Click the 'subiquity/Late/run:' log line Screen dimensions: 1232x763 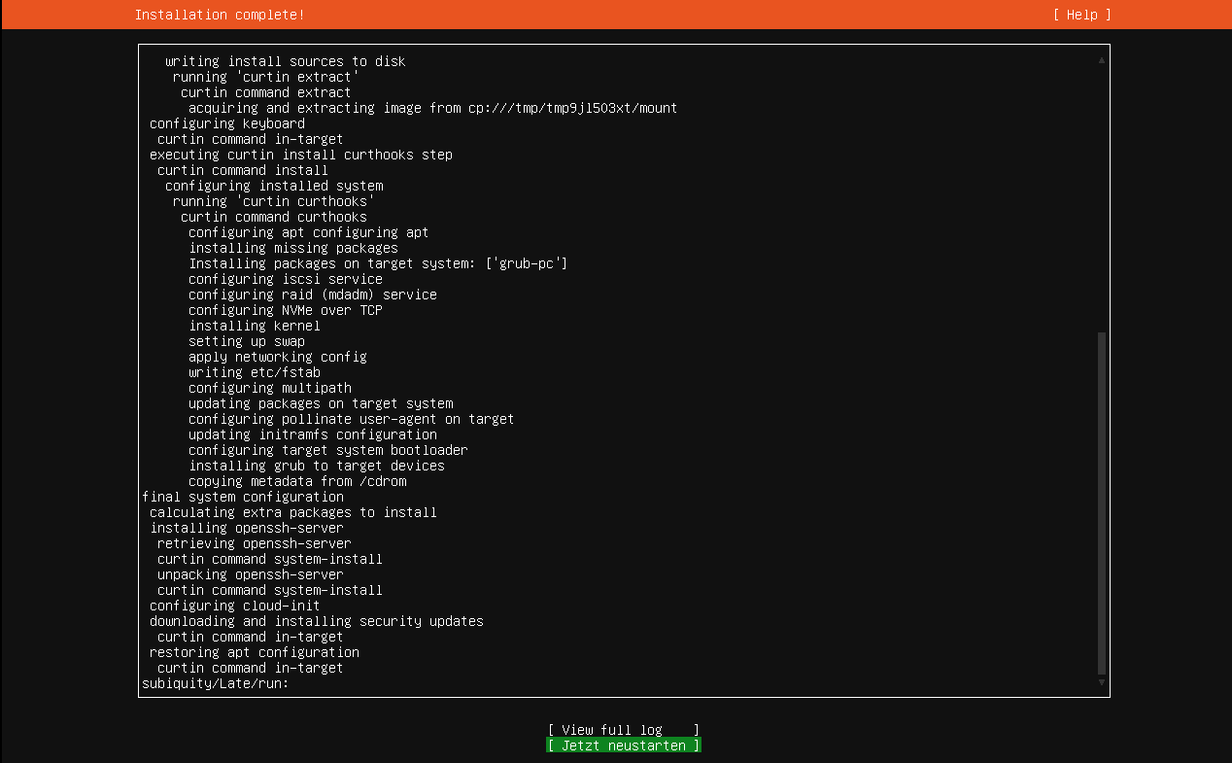click(215, 682)
